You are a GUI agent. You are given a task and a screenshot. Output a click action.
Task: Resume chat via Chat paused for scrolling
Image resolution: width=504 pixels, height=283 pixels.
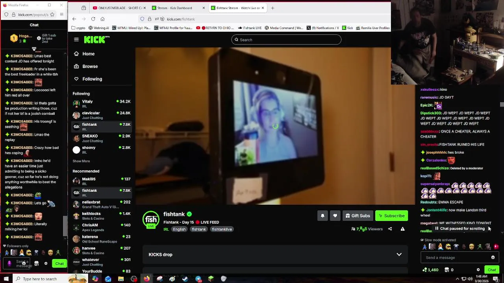[460, 228]
